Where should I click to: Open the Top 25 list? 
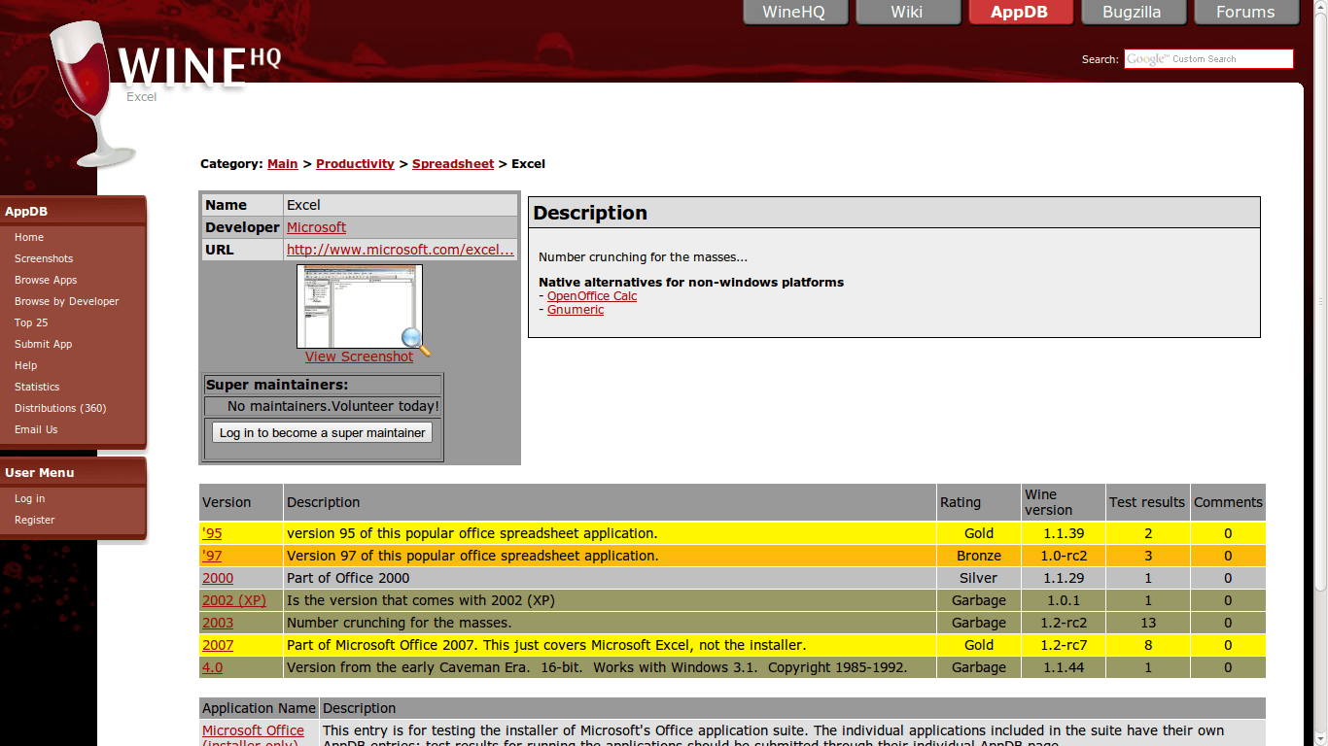click(31, 322)
